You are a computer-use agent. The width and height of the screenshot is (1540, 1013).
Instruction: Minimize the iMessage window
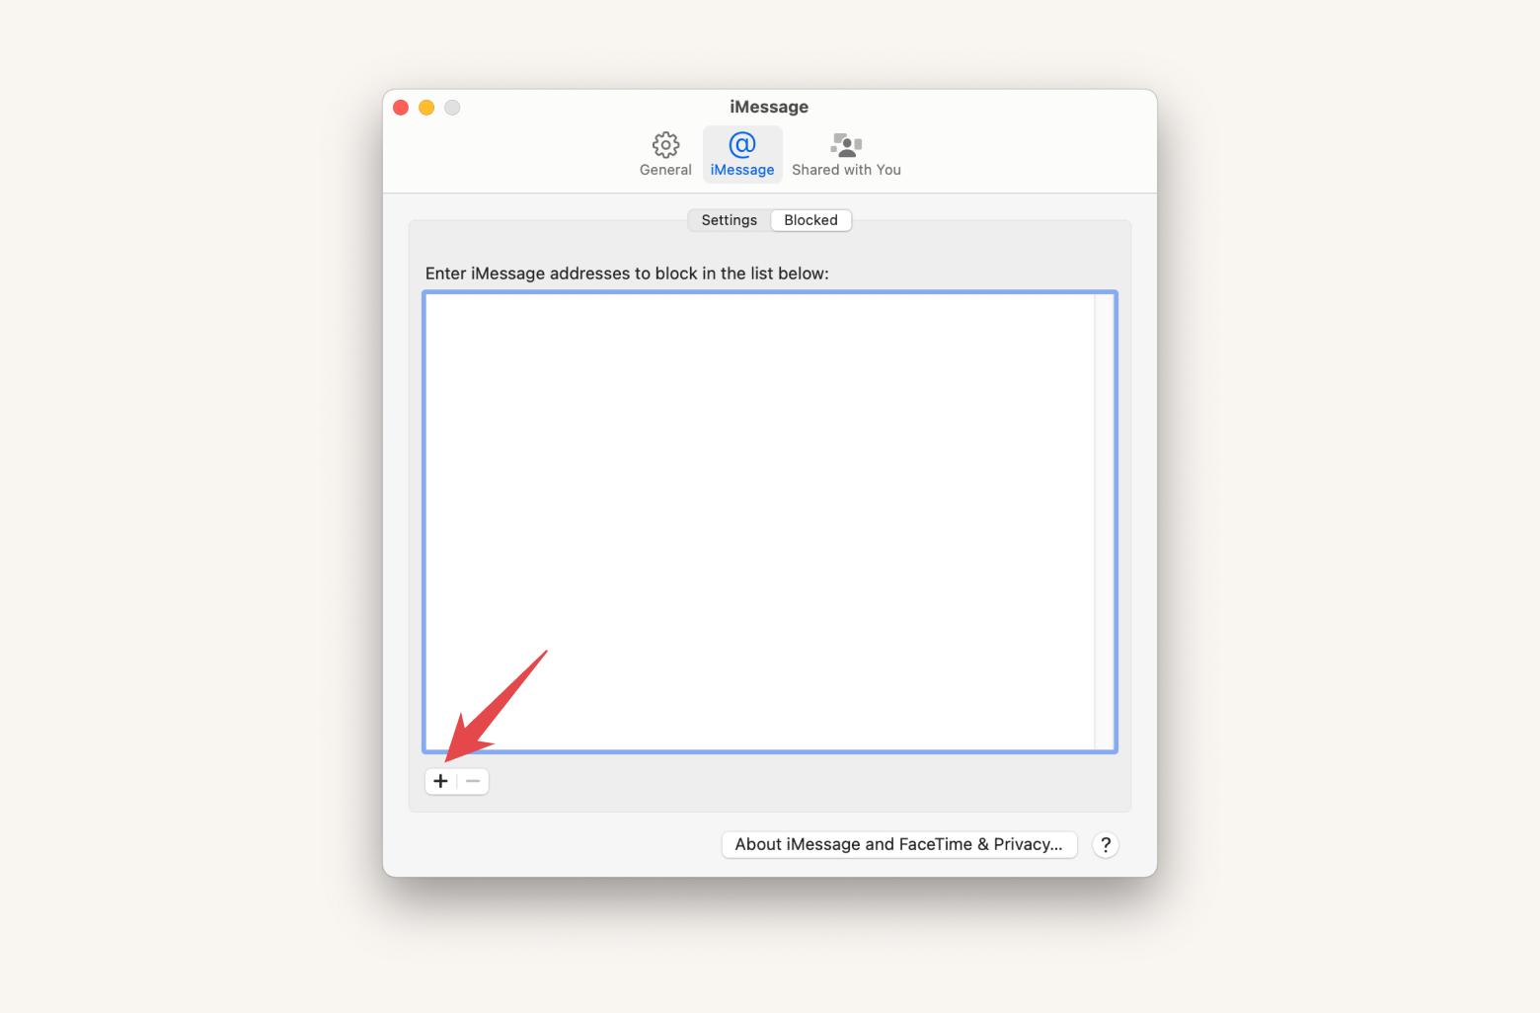(426, 108)
